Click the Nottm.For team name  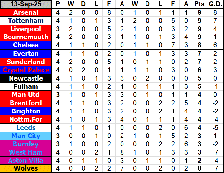tap(26, 119)
